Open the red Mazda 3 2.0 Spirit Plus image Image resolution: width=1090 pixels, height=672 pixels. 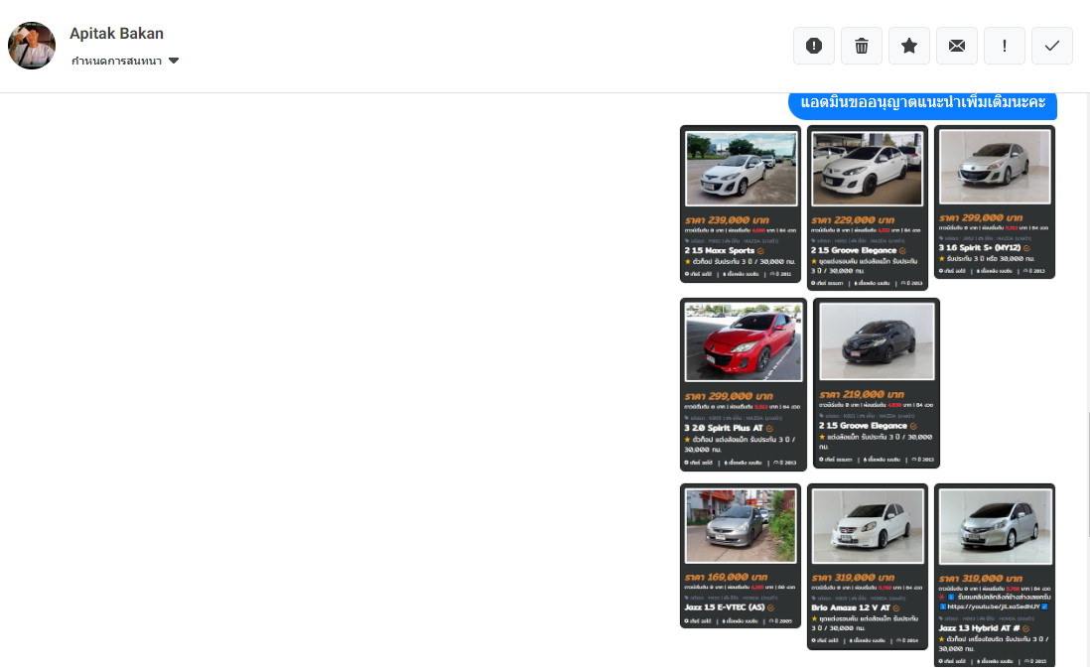744,342
